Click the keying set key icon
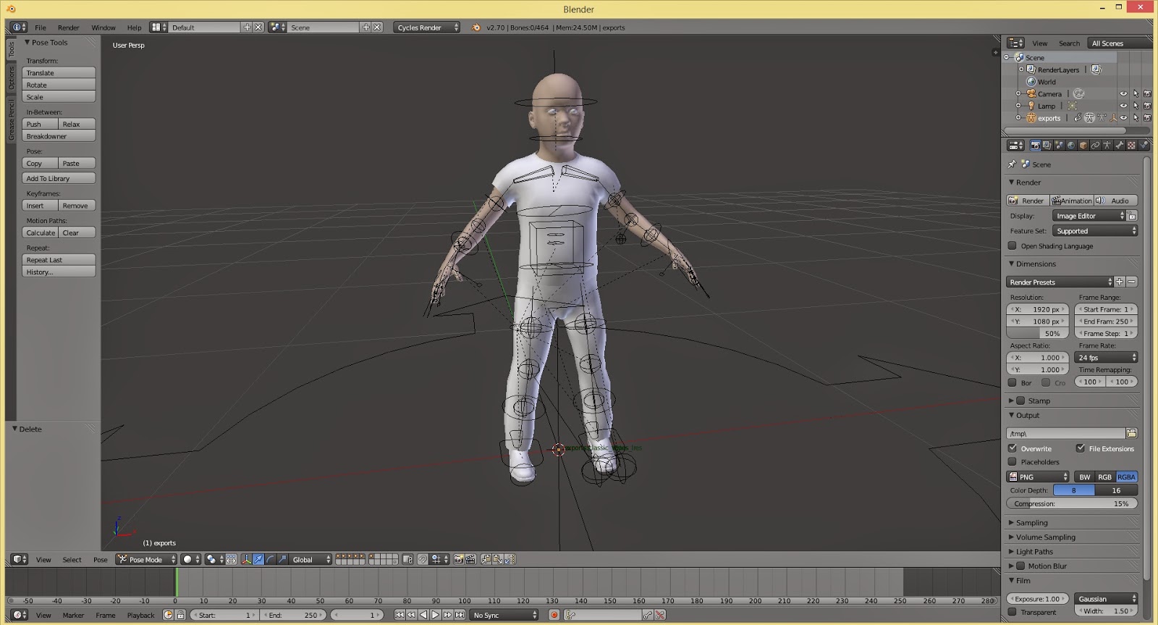The height and width of the screenshot is (625, 1158). [570, 615]
